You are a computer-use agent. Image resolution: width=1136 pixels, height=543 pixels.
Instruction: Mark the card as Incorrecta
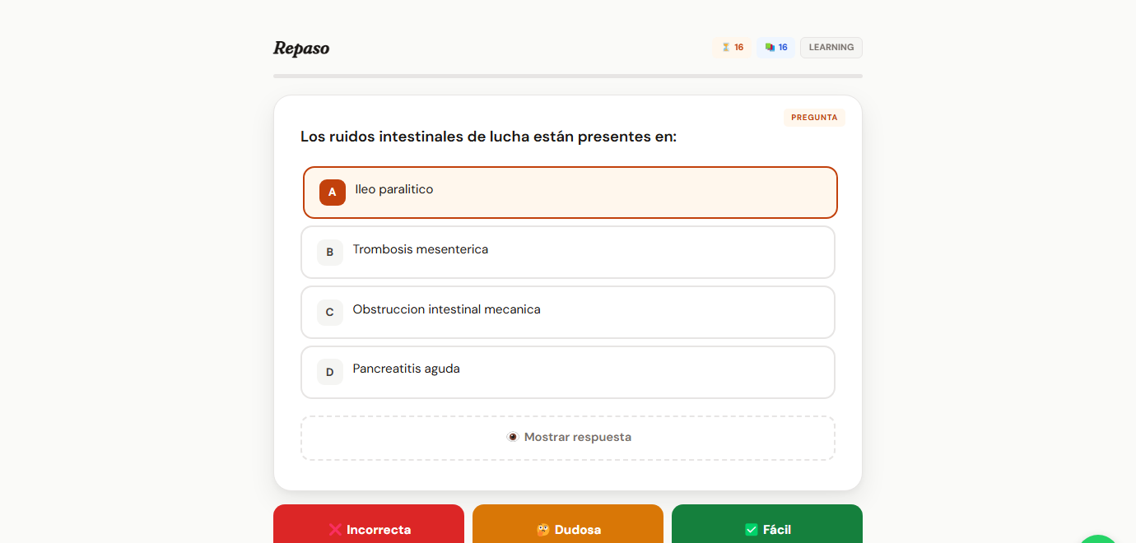click(x=368, y=529)
